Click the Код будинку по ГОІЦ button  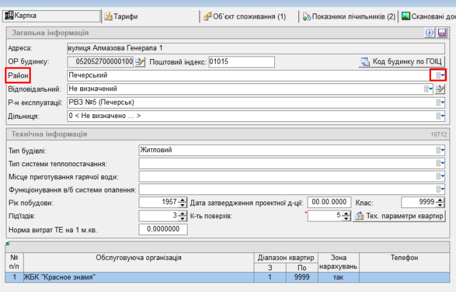[401, 62]
